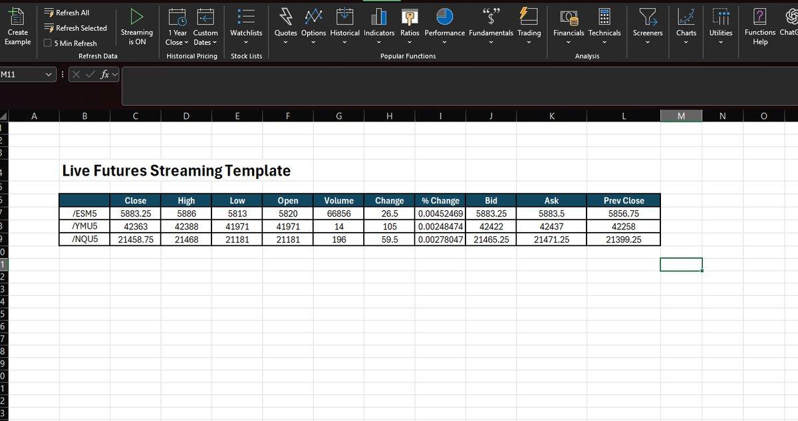Click the Create Example icon
Image resolution: width=798 pixels, height=421 pixels.
17,15
